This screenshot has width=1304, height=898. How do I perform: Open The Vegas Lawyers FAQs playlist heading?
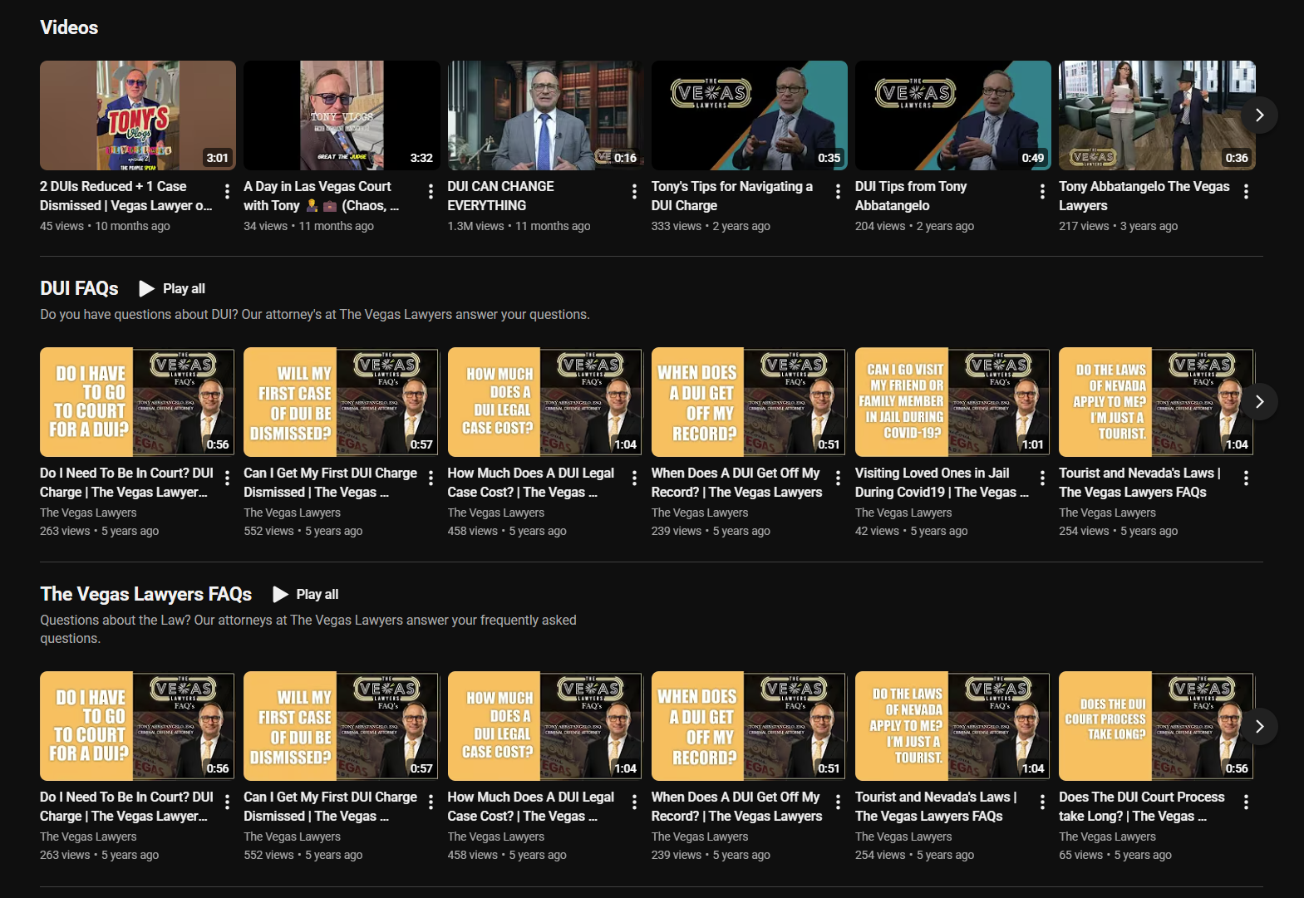(x=145, y=595)
